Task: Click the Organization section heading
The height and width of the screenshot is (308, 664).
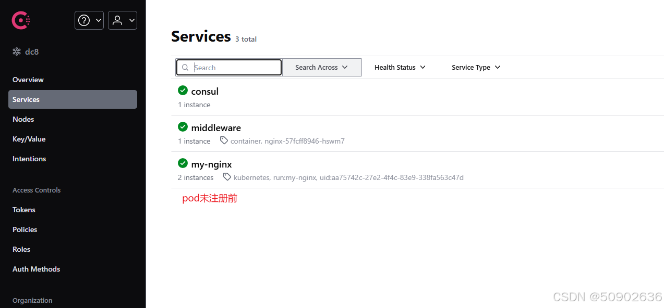Action: [32, 300]
